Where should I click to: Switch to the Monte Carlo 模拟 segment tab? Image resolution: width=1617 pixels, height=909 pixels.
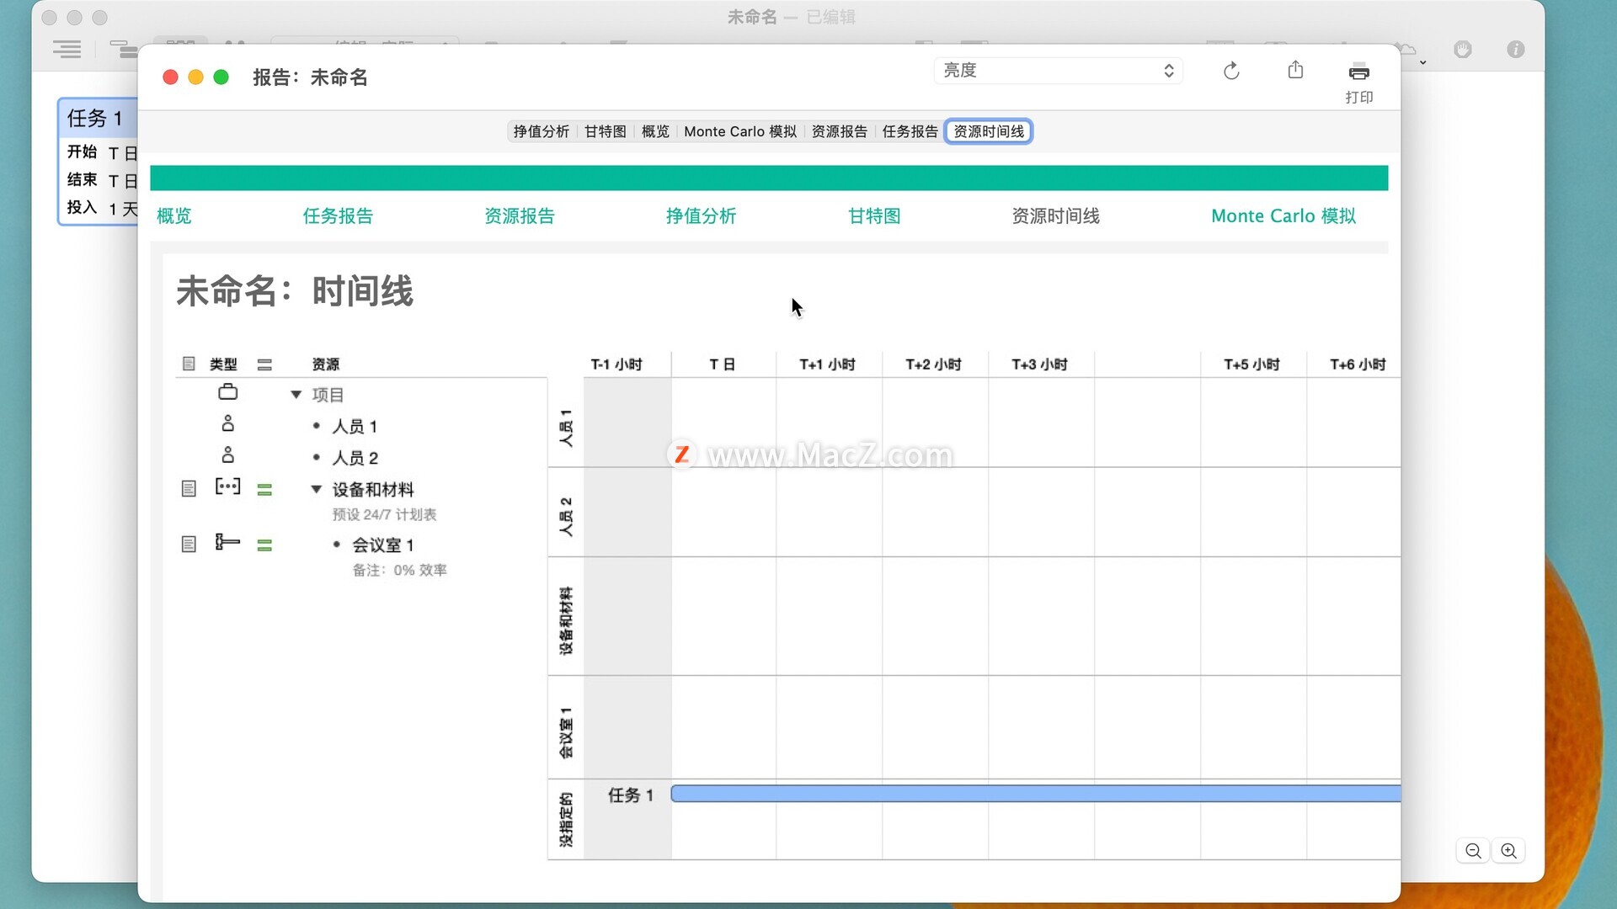pos(740,131)
